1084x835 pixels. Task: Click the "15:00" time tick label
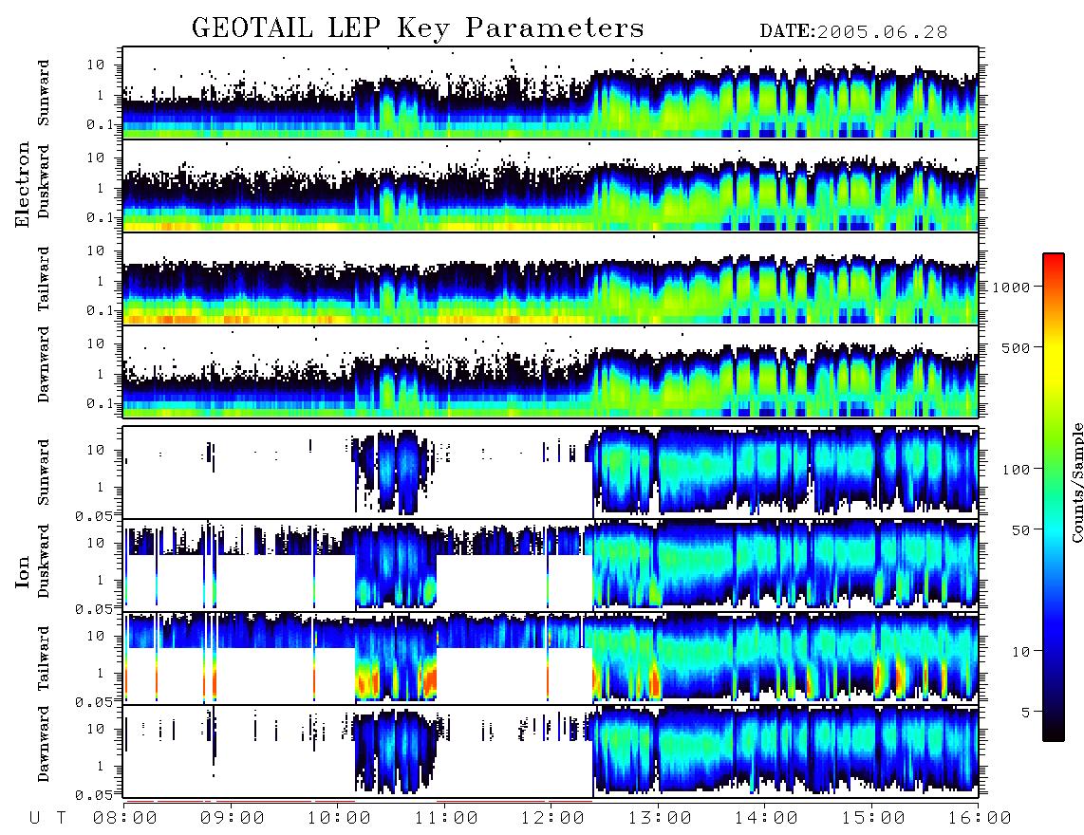(x=873, y=819)
